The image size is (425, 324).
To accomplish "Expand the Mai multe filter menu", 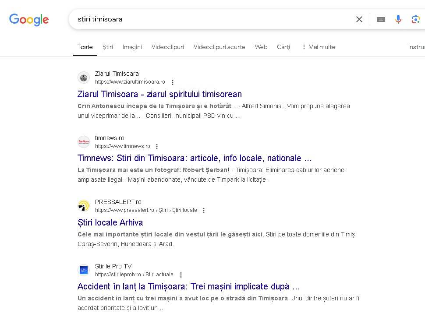I will tap(319, 47).
